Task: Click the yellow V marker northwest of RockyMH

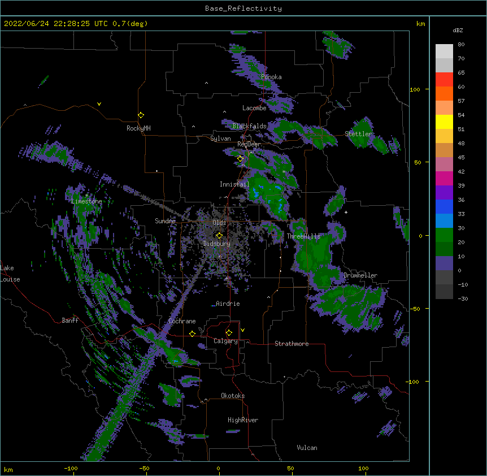Action: 99,104
